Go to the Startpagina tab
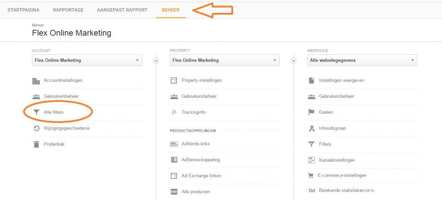The image size is (442, 200). pos(23,10)
